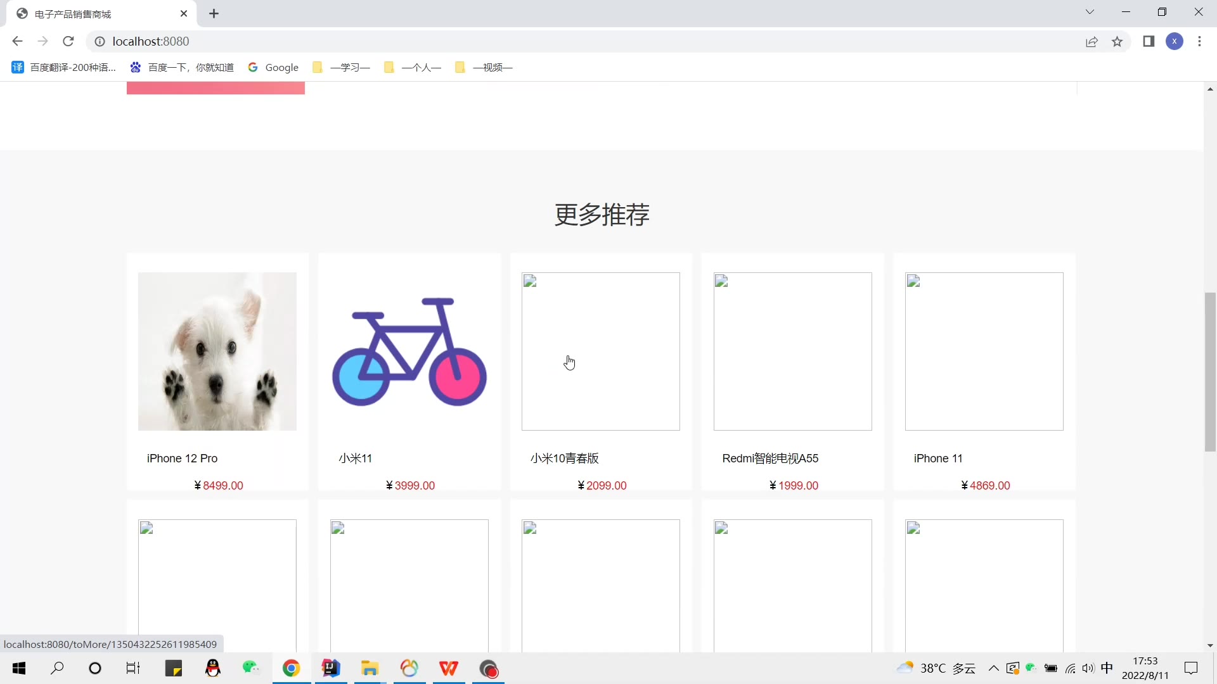Open the —学习— bookmark folder
Viewport: 1217px width, 684px height.
pos(341,67)
